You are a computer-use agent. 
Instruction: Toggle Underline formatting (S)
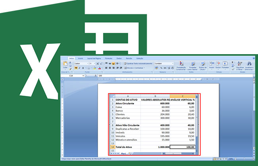[83, 68]
